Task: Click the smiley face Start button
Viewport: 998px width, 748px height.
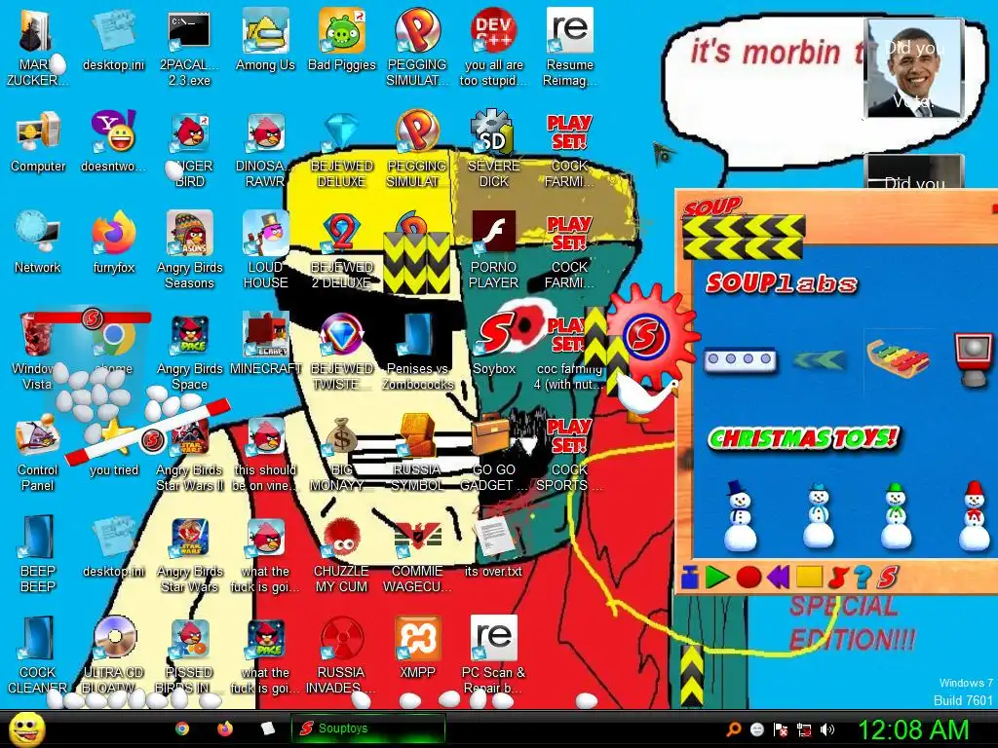Action: point(26,729)
